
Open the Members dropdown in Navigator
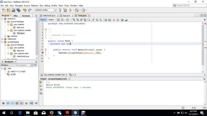[x=9, y=65]
